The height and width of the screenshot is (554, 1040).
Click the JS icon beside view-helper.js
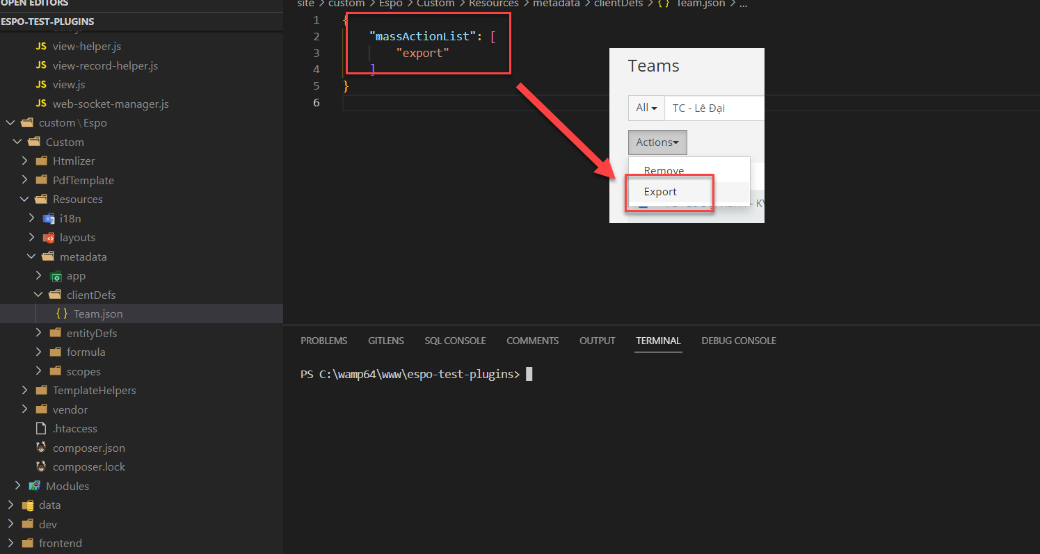pos(41,47)
